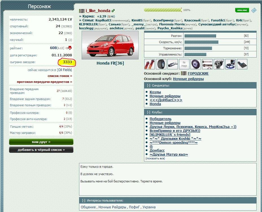This screenshot has height=212, width=262.
Task: Click the highlighted 3333 races played value
Action: pyautogui.click(x=67, y=62)
